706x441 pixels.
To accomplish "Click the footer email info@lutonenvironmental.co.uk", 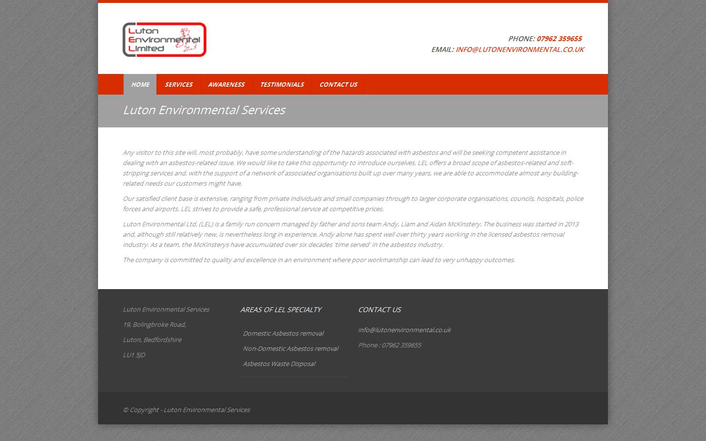I will (404, 330).
